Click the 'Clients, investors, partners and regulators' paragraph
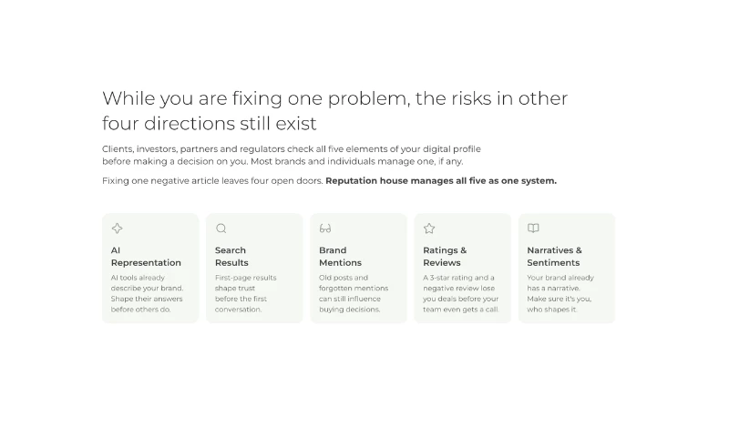The width and height of the screenshot is (729, 437). (x=292, y=155)
